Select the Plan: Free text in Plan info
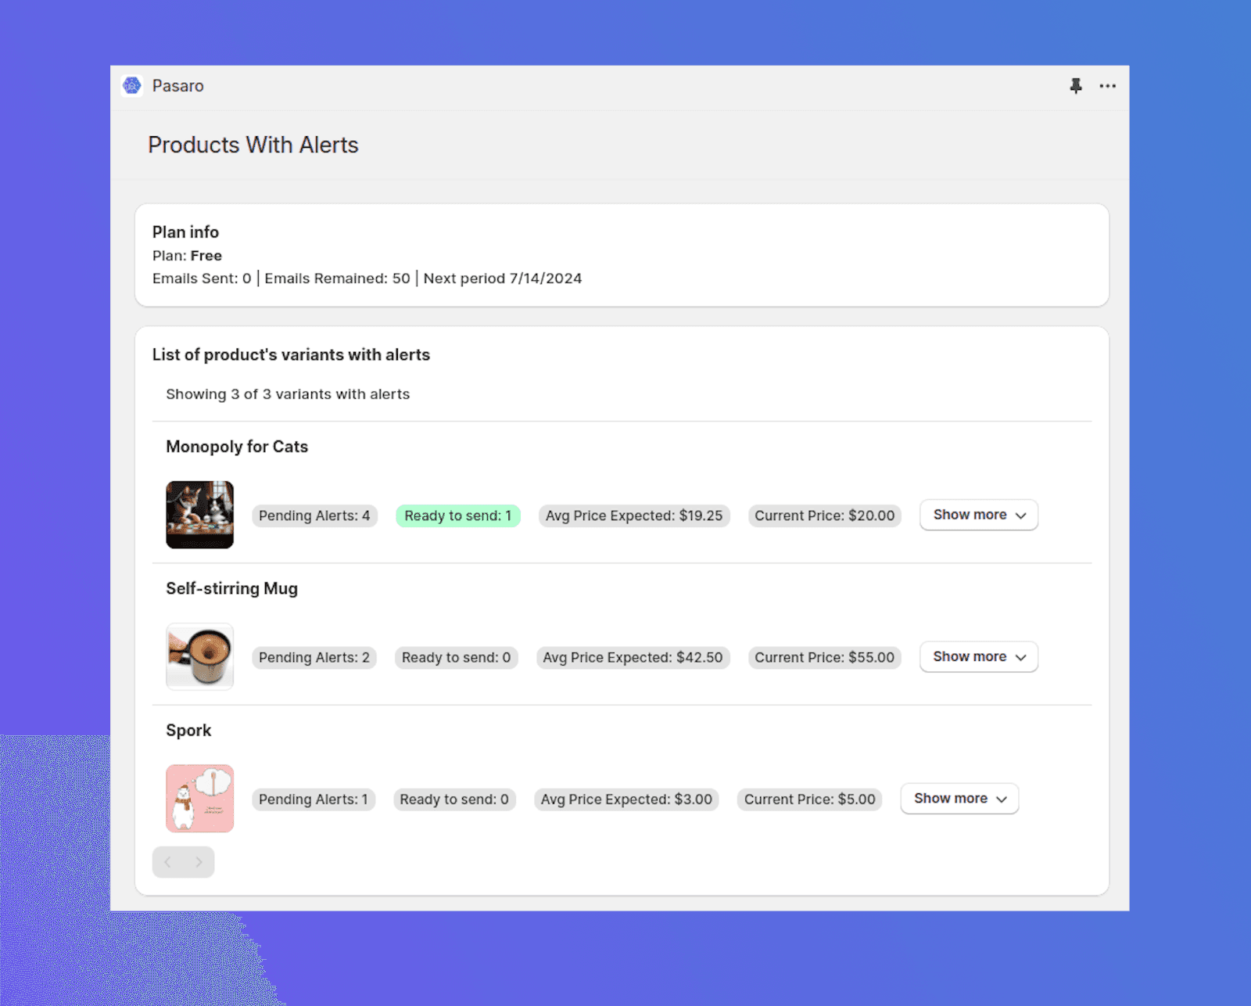1251x1006 pixels. point(186,255)
